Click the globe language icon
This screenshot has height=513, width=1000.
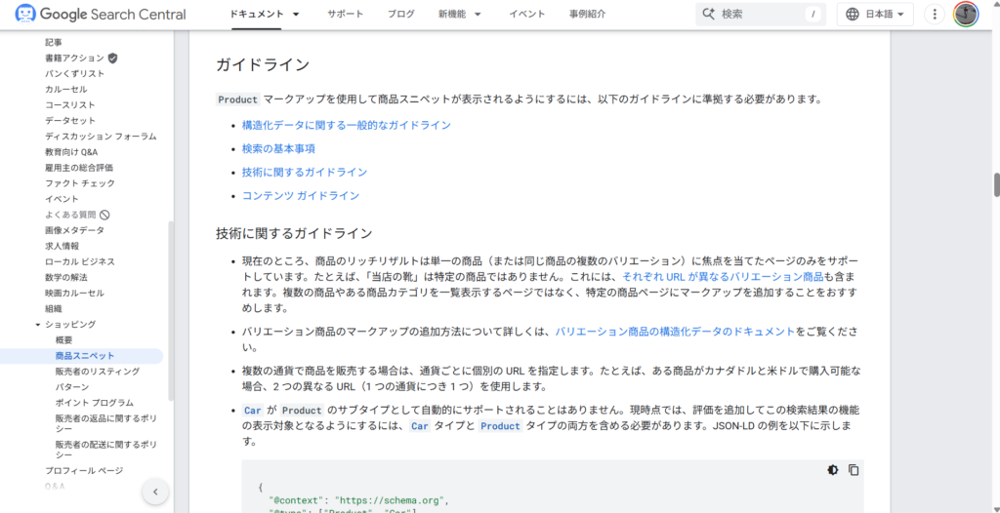852,14
